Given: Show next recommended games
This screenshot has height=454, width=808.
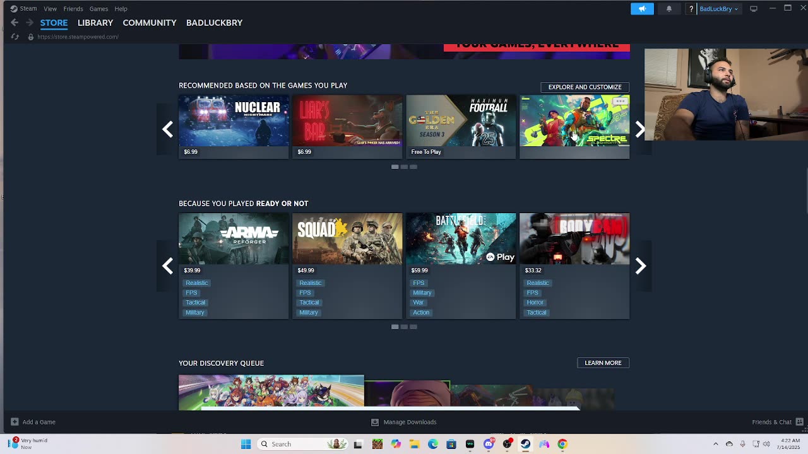Looking at the screenshot, I should tap(640, 129).
